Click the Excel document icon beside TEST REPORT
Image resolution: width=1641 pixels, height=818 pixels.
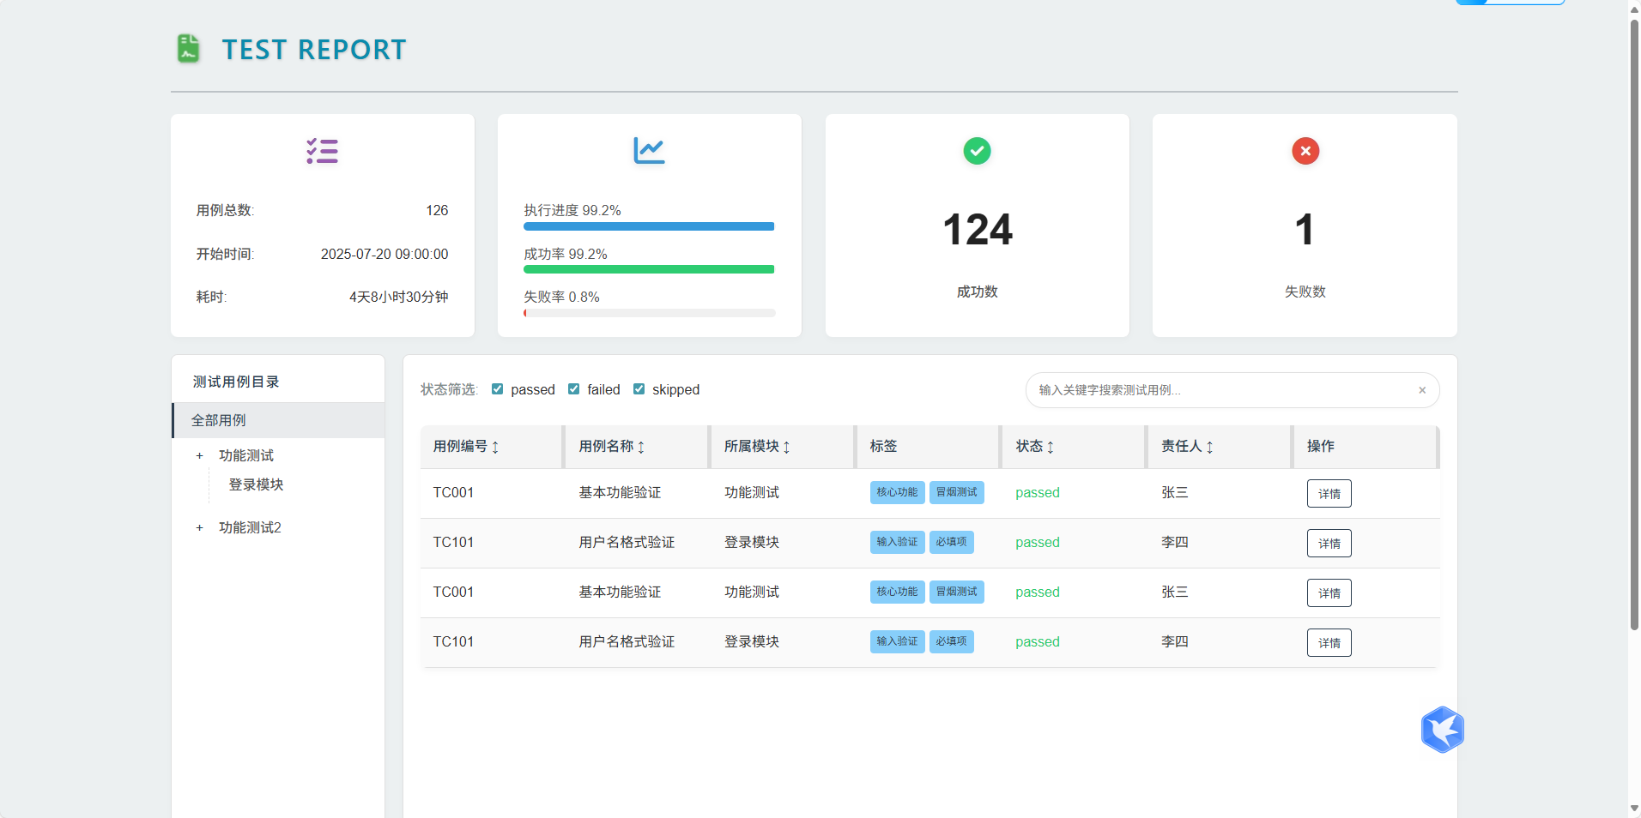click(x=187, y=48)
